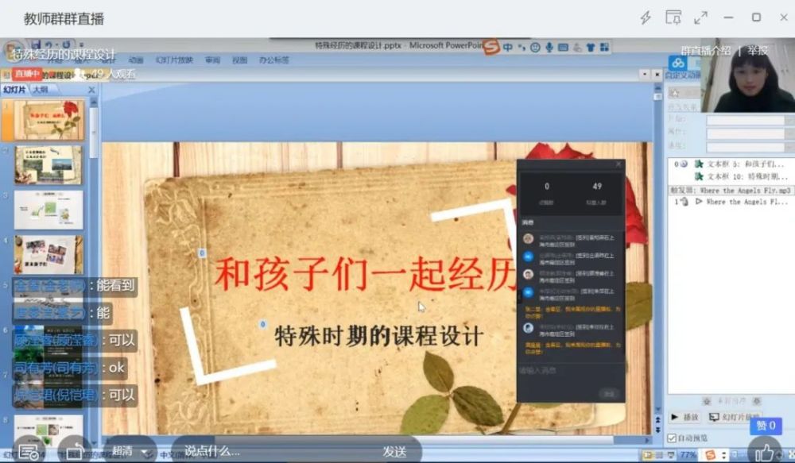Select slide 3 thumbnail
The height and width of the screenshot is (463, 795).
tap(48, 210)
